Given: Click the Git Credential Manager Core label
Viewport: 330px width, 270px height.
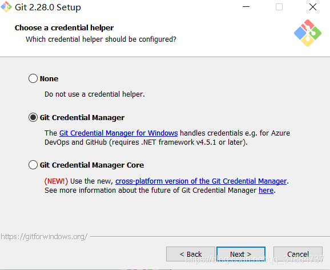Looking at the screenshot, I should pos(92,165).
